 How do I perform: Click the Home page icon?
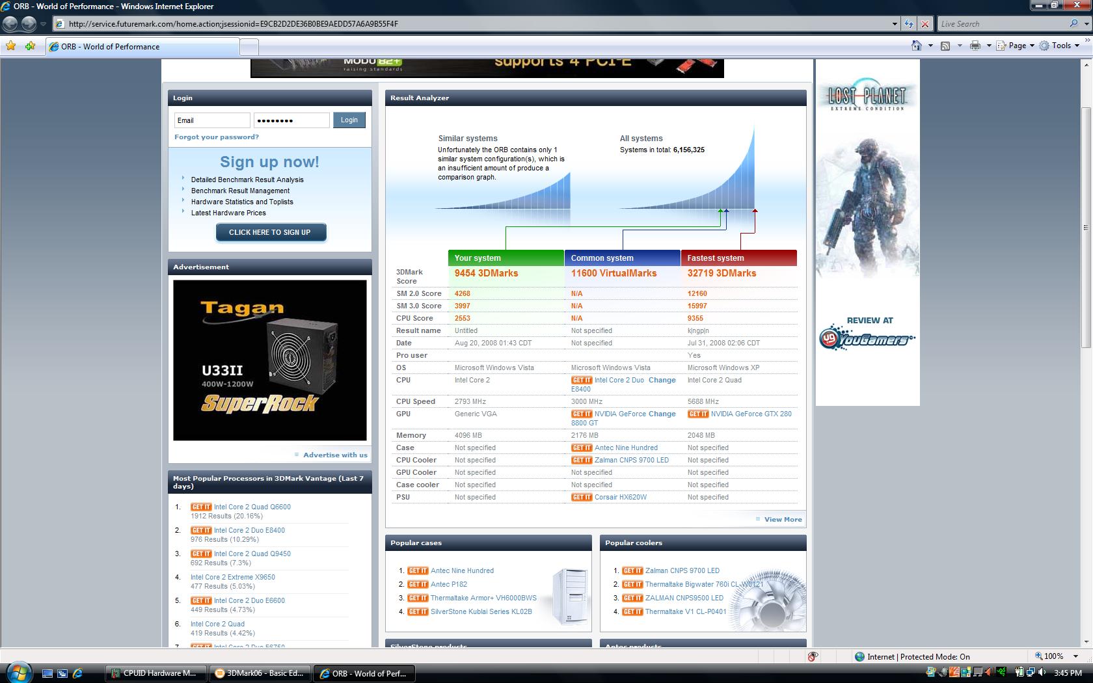917,46
